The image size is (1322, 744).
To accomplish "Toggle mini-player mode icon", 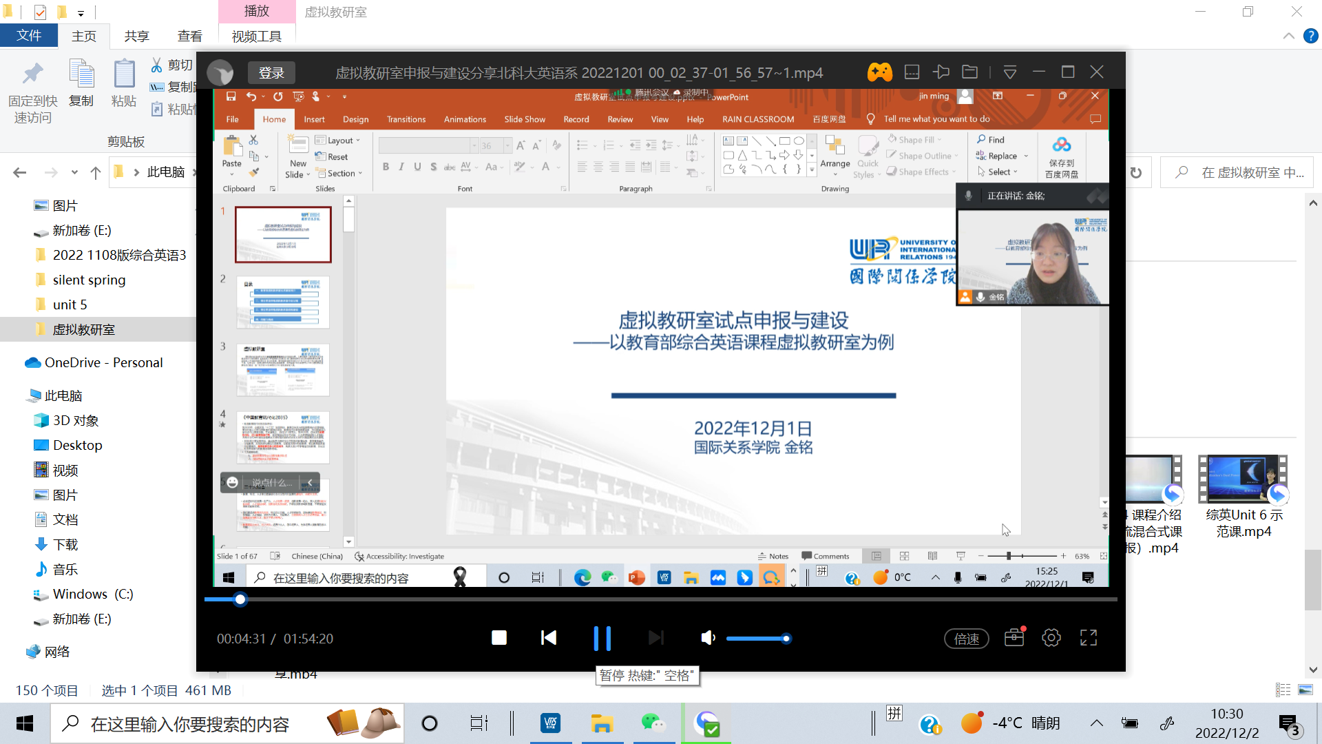I will [x=912, y=72].
